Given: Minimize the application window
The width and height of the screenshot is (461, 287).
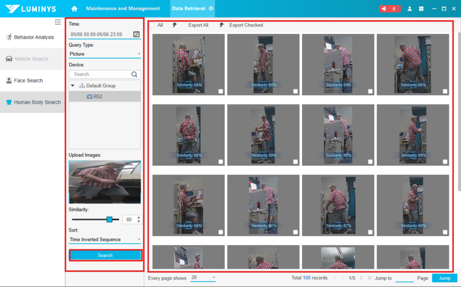Looking at the screenshot, I should 434,9.
